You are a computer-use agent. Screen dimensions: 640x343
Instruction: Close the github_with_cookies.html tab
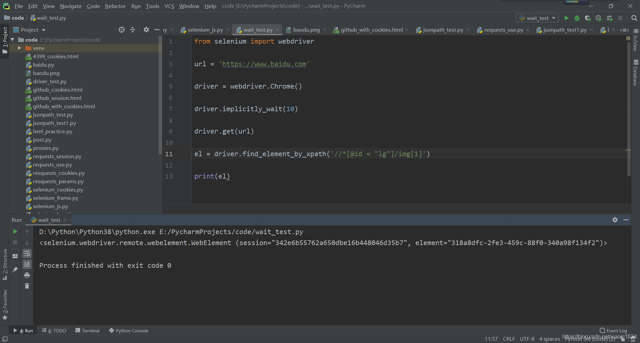click(407, 30)
